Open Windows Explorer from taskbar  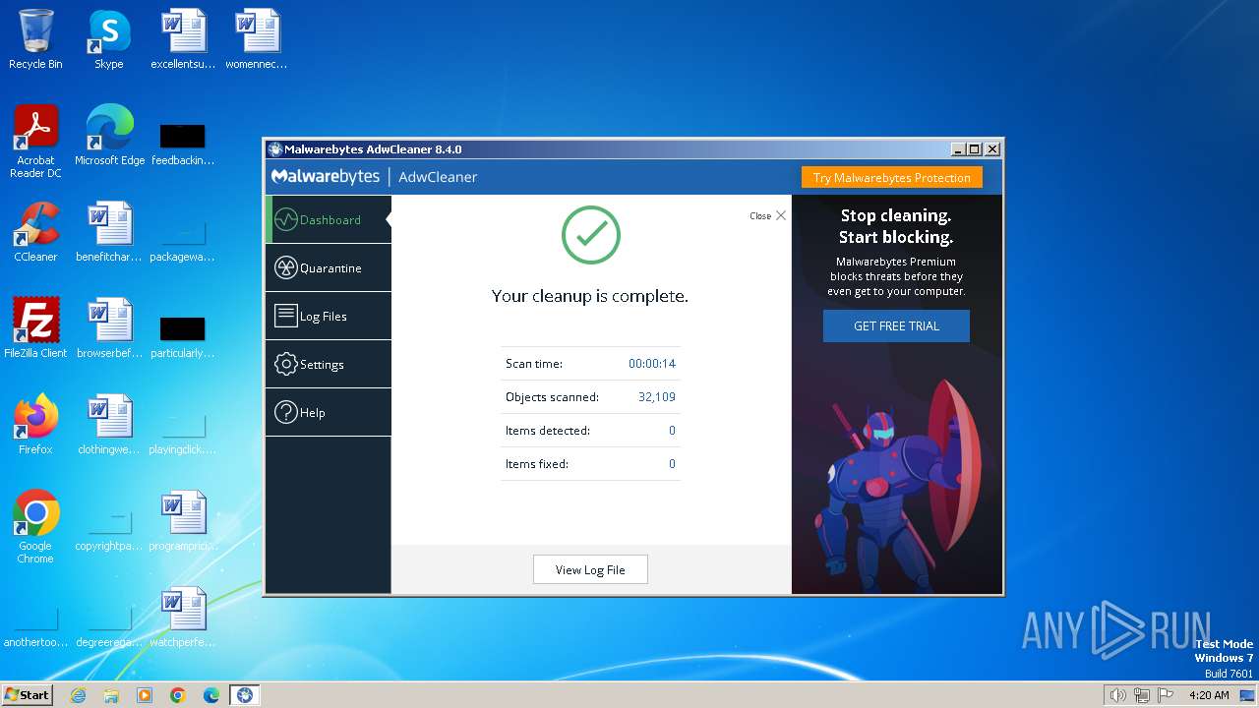(111, 695)
